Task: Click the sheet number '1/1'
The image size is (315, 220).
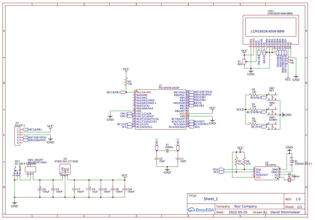Action: [x=300, y=207]
